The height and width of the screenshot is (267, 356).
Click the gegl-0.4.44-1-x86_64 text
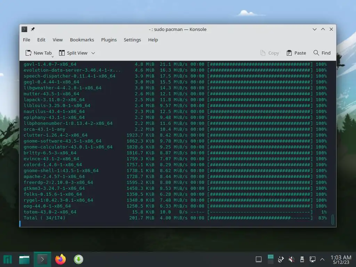tap(51, 82)
